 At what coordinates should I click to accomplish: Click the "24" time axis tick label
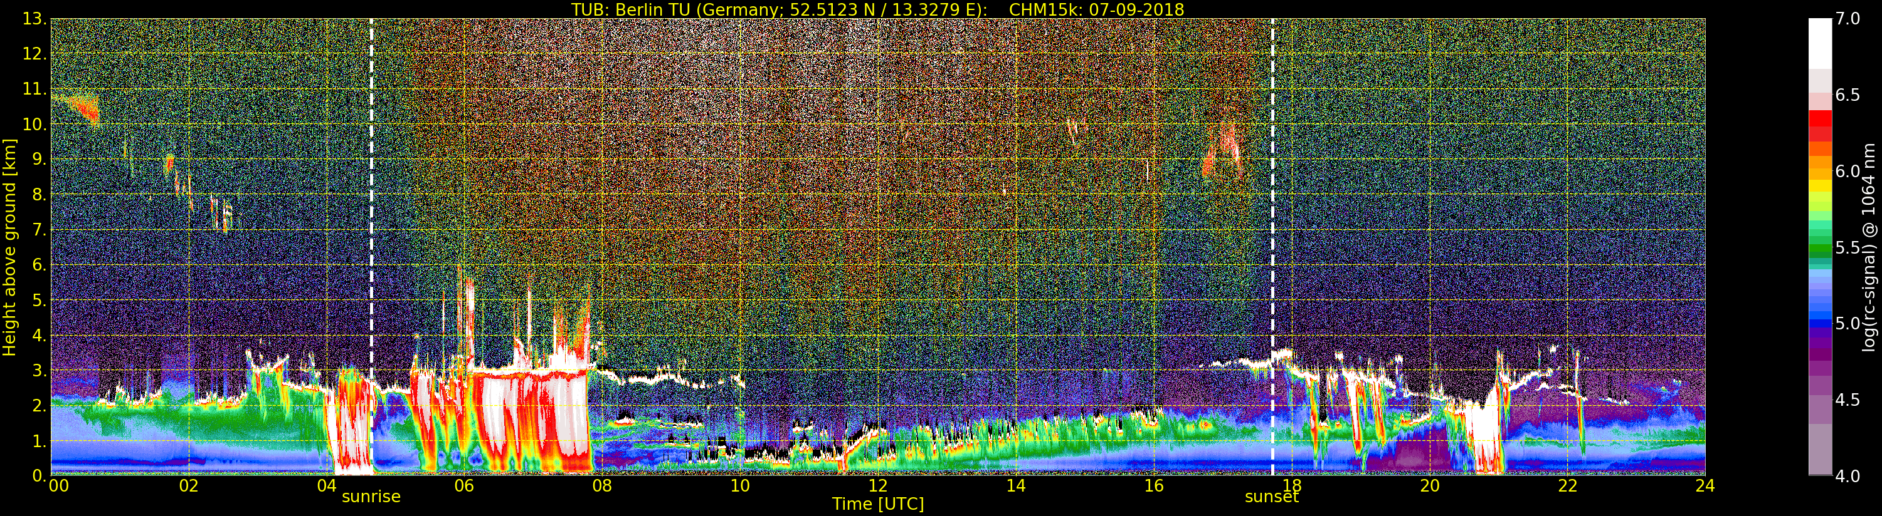[x=1705, y=486]
